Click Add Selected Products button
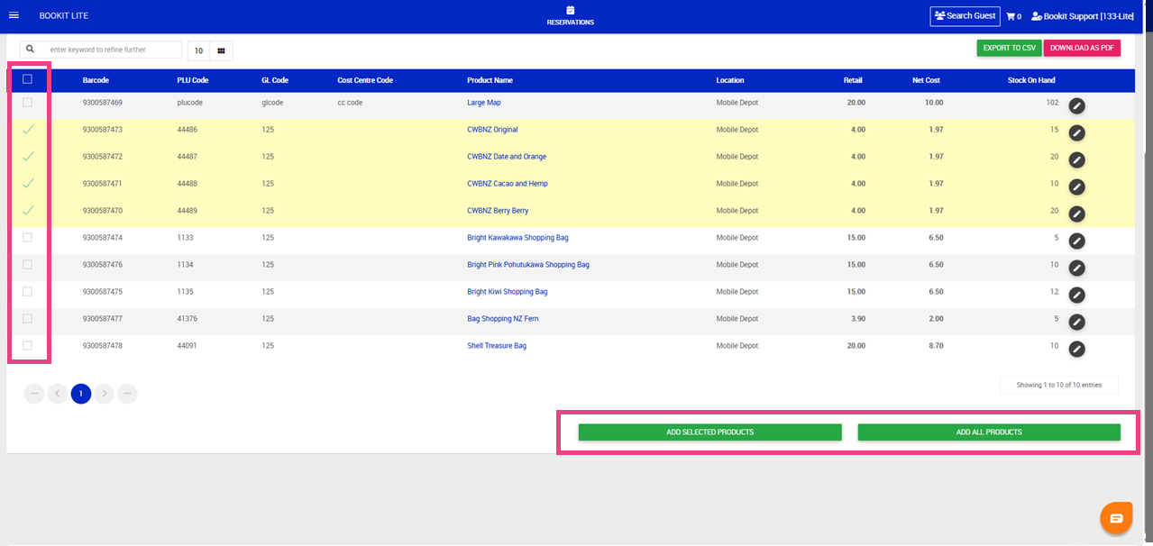This screenshot has width=1153, height=546. coord(709,432)
